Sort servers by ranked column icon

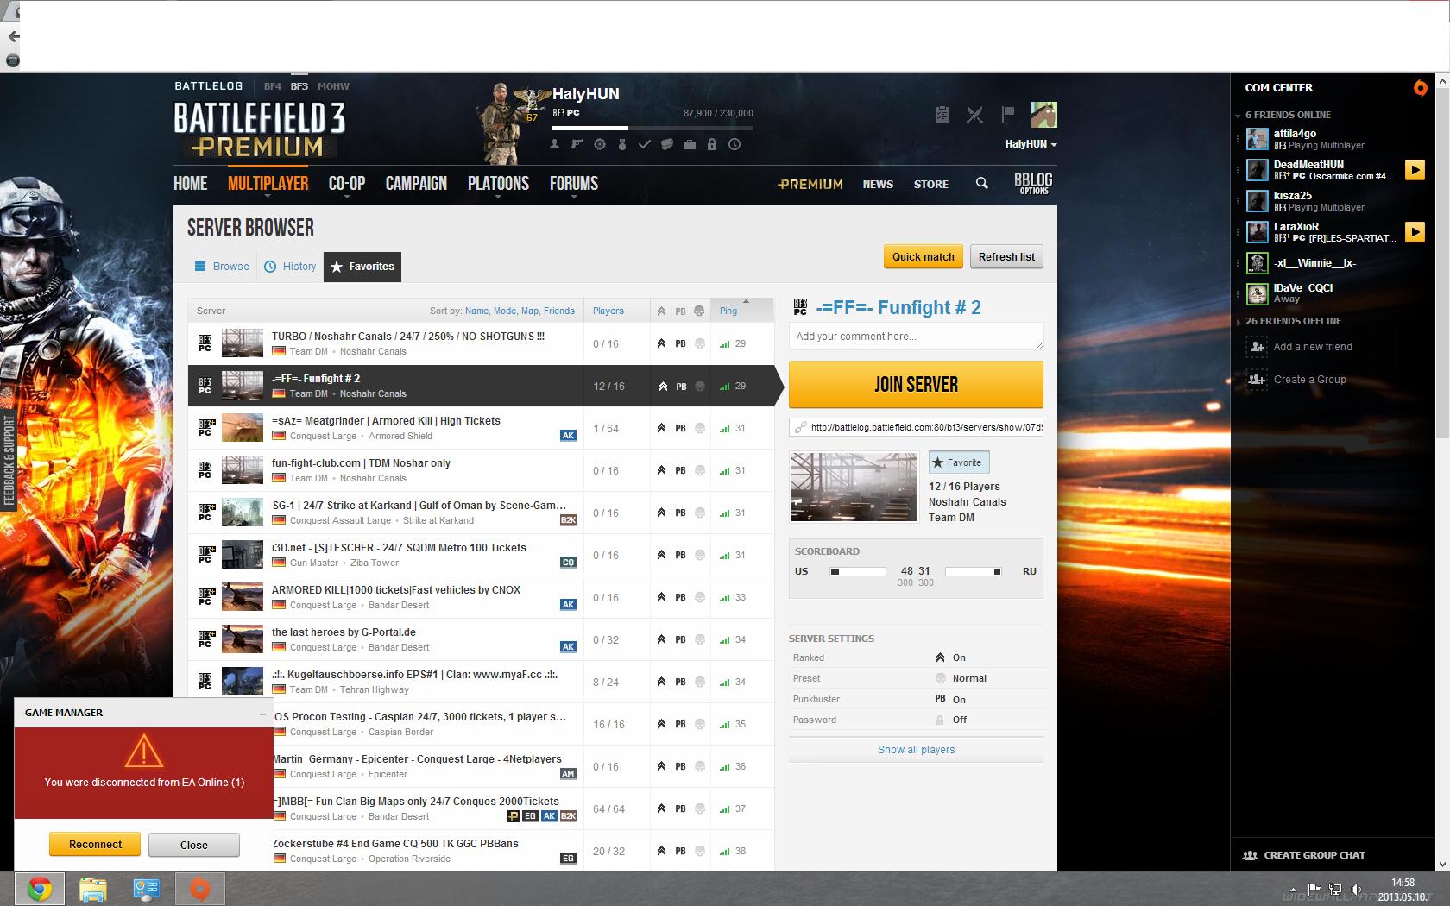(x=661, y=311)
